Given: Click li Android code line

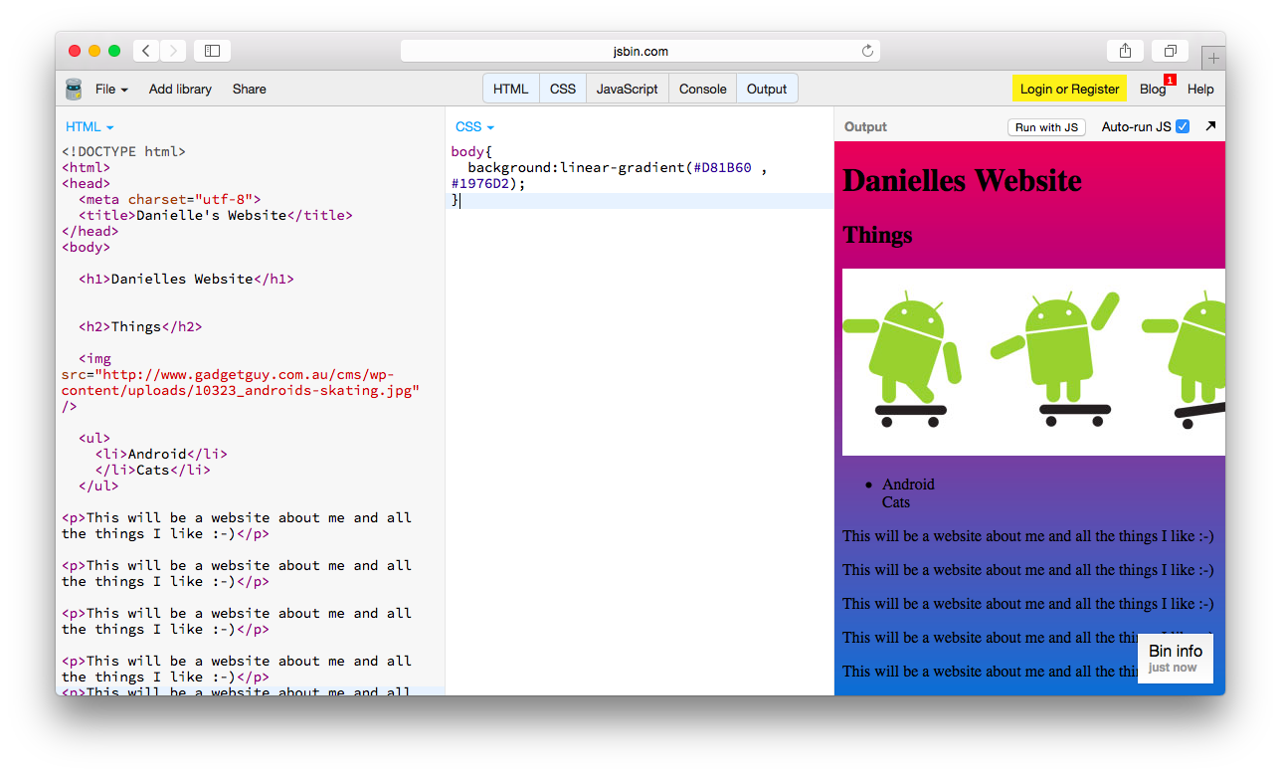Looking at the screenshot, I should click(161, 454).
